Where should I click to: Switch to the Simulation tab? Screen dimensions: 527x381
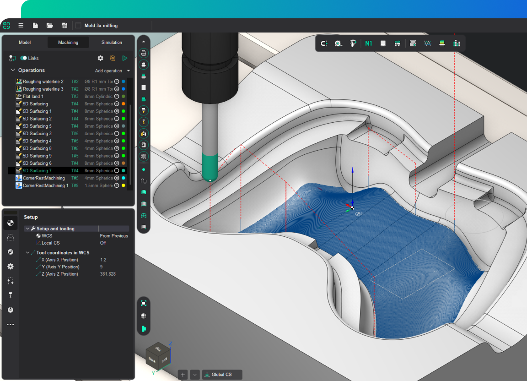coord(112,43)
